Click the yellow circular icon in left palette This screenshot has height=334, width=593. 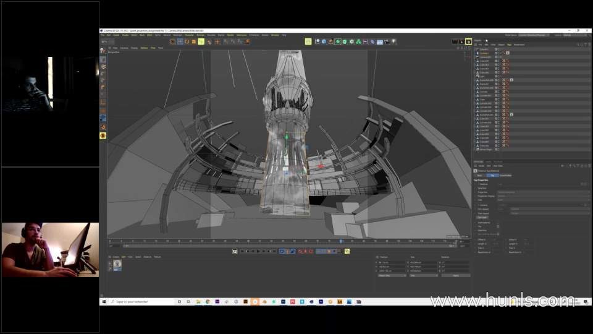click(103, 135)
